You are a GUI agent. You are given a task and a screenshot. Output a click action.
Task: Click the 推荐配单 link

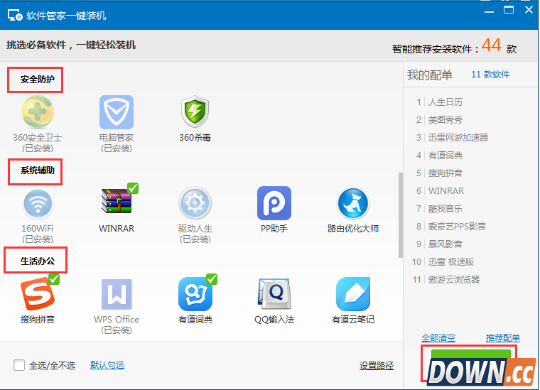pos(503,338)
